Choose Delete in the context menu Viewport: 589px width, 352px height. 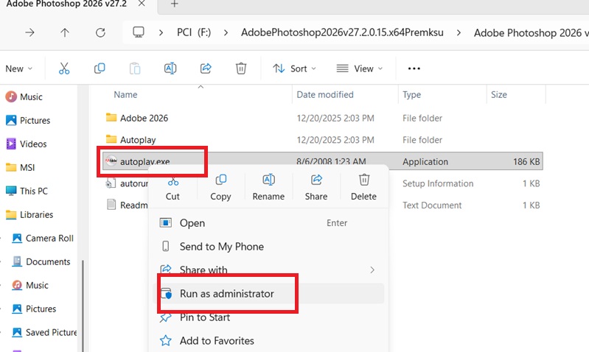[363, 187]
